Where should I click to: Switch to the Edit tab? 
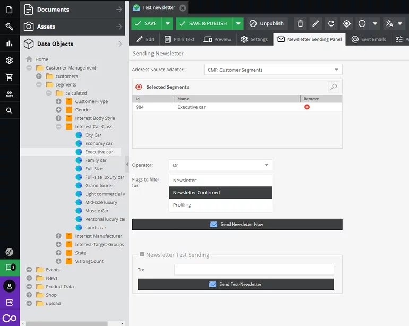pos(146,39)
